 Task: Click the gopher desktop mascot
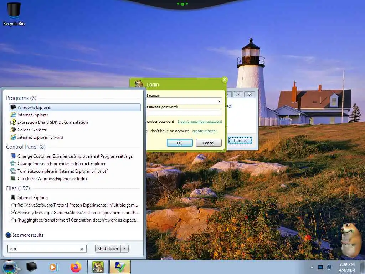[x=351, y=239]
